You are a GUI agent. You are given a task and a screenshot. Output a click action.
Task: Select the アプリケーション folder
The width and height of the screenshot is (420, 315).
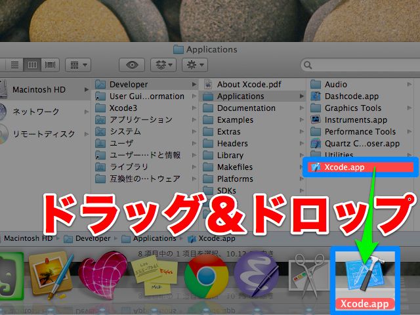(x=146, y=119)
